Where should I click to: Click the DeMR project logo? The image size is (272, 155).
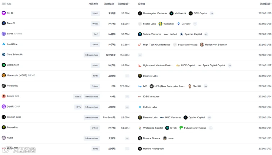click(x=4, y=106)
